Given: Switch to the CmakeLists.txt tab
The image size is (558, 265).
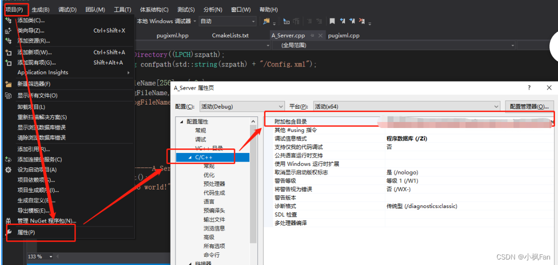Looking at the screenshot, I should coord(230,35).
